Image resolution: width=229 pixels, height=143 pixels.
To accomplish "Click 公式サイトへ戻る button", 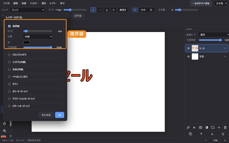I will [201, 3].
